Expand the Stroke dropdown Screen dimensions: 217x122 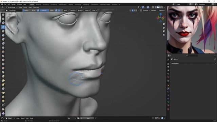pos(80,11)
